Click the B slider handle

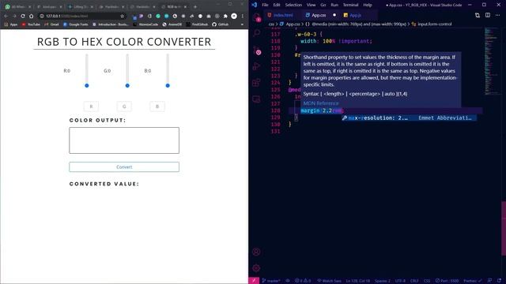168,86
